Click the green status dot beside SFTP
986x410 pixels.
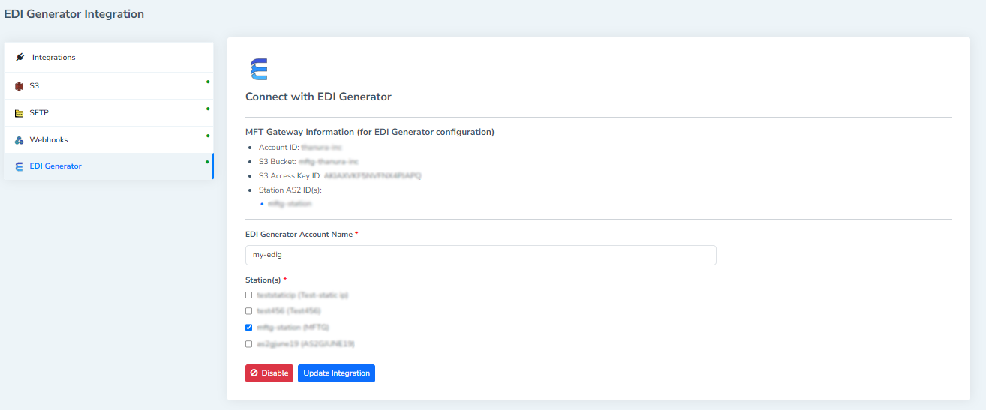(x=208, y=108)
